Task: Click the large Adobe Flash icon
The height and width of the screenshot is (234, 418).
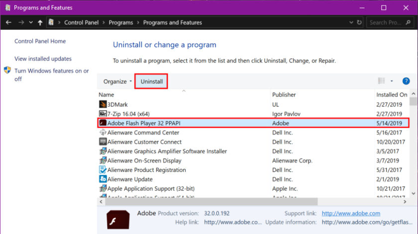Action: click(118, 220)
